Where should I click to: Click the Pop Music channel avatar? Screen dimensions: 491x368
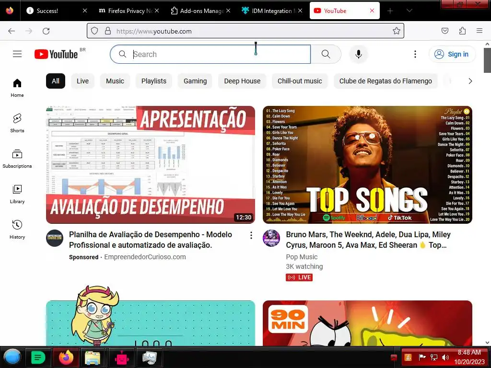tap(271, 238)
